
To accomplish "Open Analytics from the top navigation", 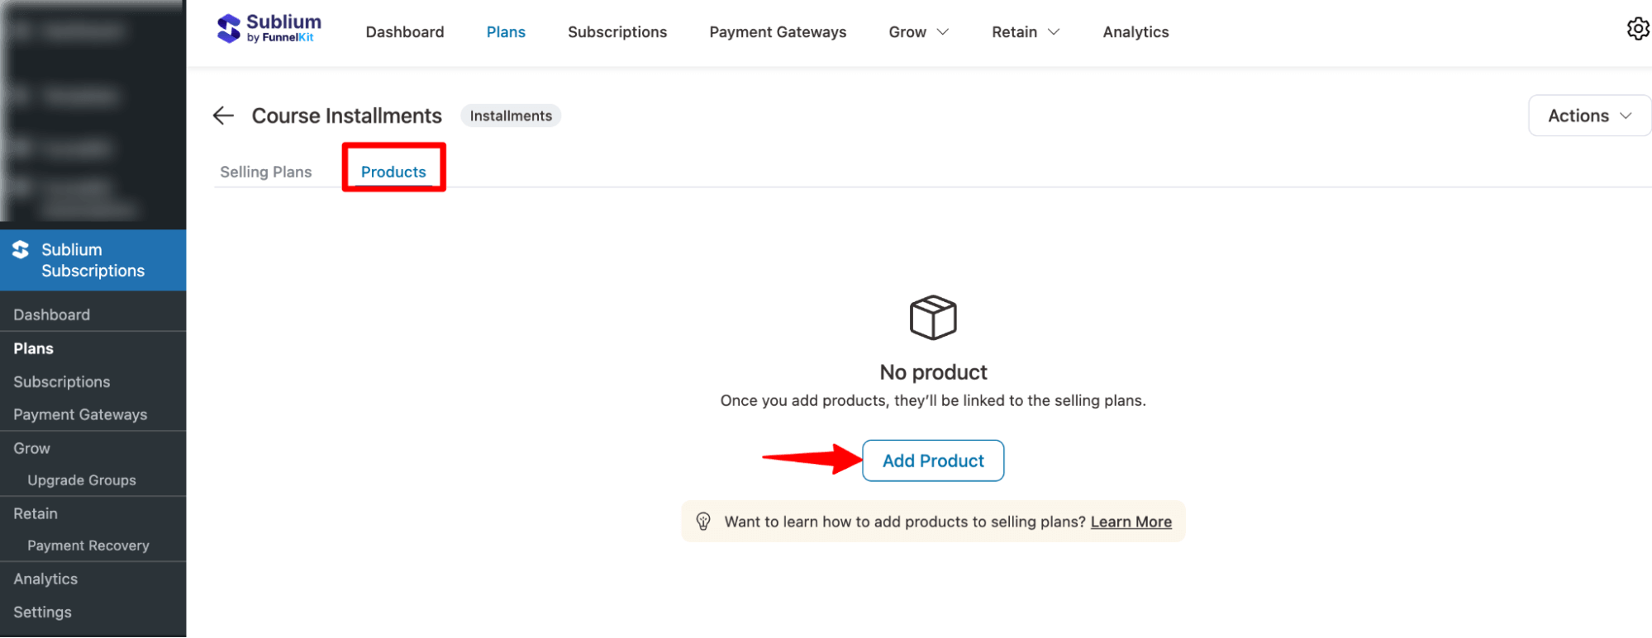I will pos(1135,31).
